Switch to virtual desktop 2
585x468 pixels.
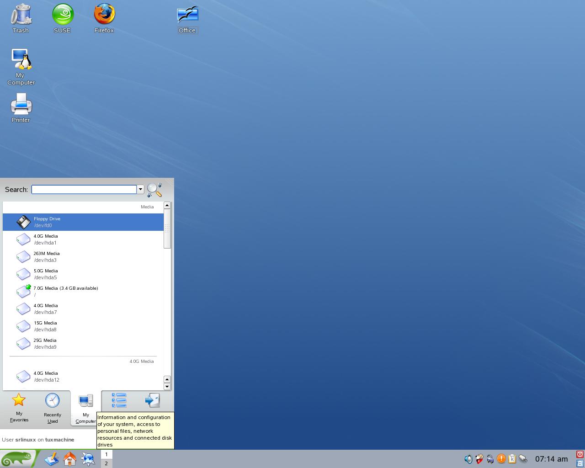coord(106,463)
